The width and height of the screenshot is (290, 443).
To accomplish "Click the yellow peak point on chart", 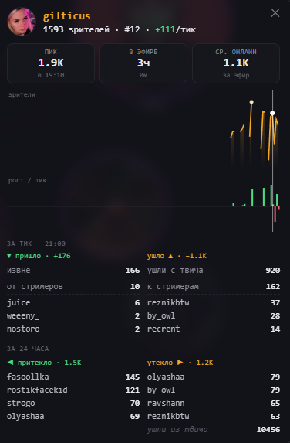I will tap(251, 102).
